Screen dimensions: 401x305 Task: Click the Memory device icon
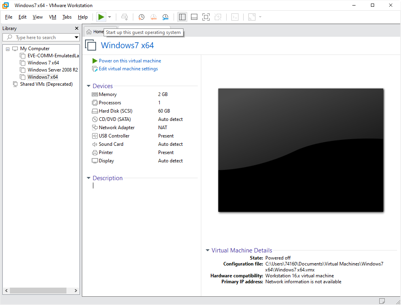(x=95, y=94)
